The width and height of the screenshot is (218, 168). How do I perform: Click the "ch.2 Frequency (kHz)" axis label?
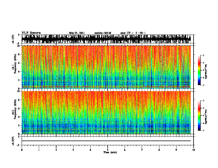point(15,109)
